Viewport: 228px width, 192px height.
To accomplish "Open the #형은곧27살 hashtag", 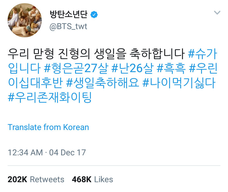I will pyautogui.click(x=76, y=68).
